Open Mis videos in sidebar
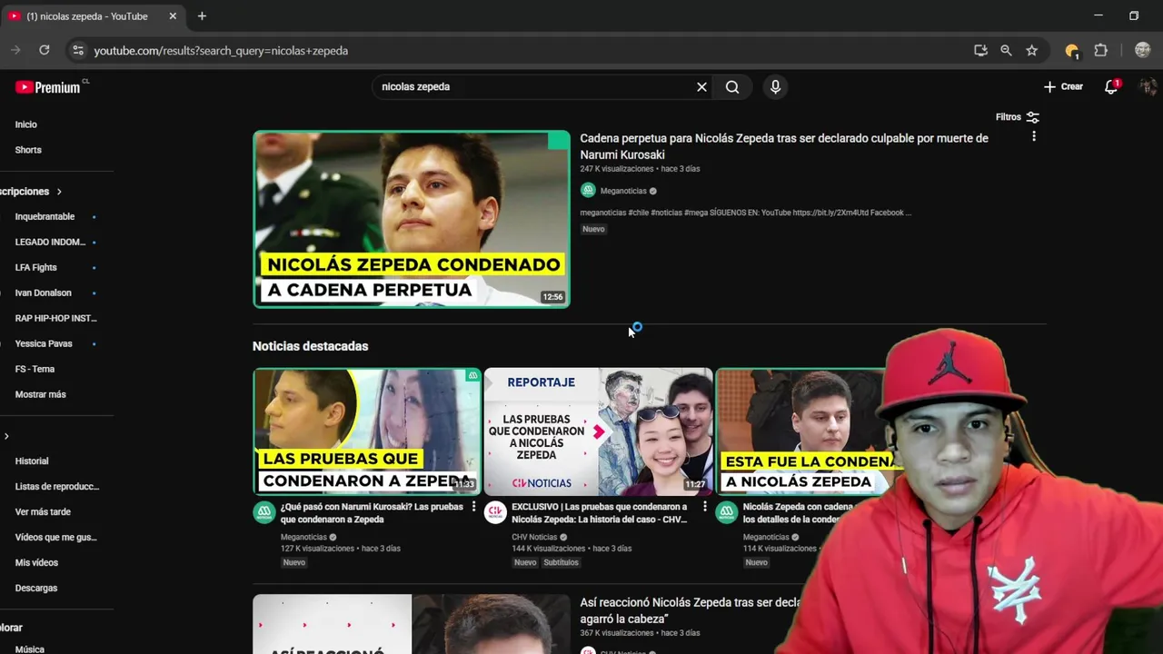This screenshot has width=1163, height=654. tap(36, 563)
